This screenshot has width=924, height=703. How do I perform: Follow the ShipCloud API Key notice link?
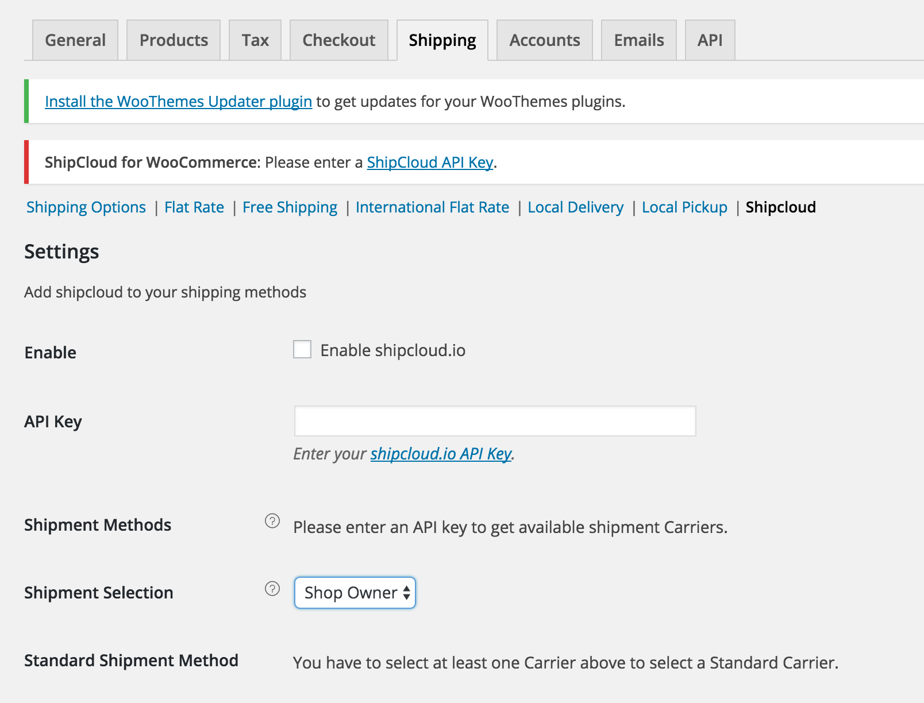(x=430, y=163)
